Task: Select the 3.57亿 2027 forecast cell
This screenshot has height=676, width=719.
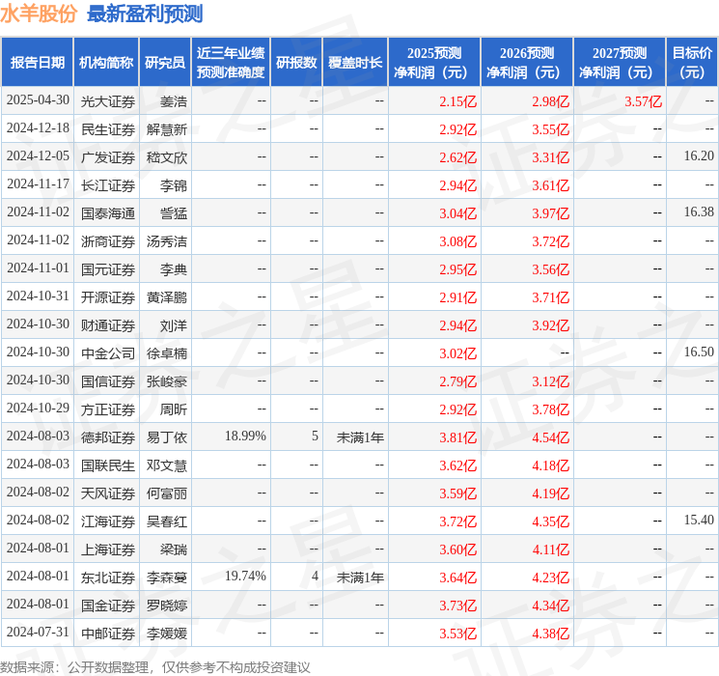Action: 643,100
